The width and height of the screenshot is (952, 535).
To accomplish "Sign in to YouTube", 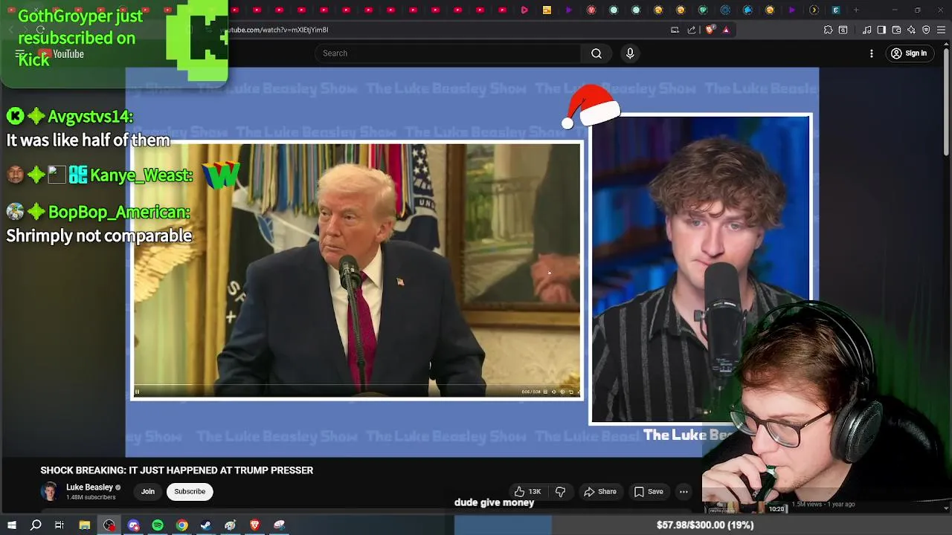I will [909, 53].
